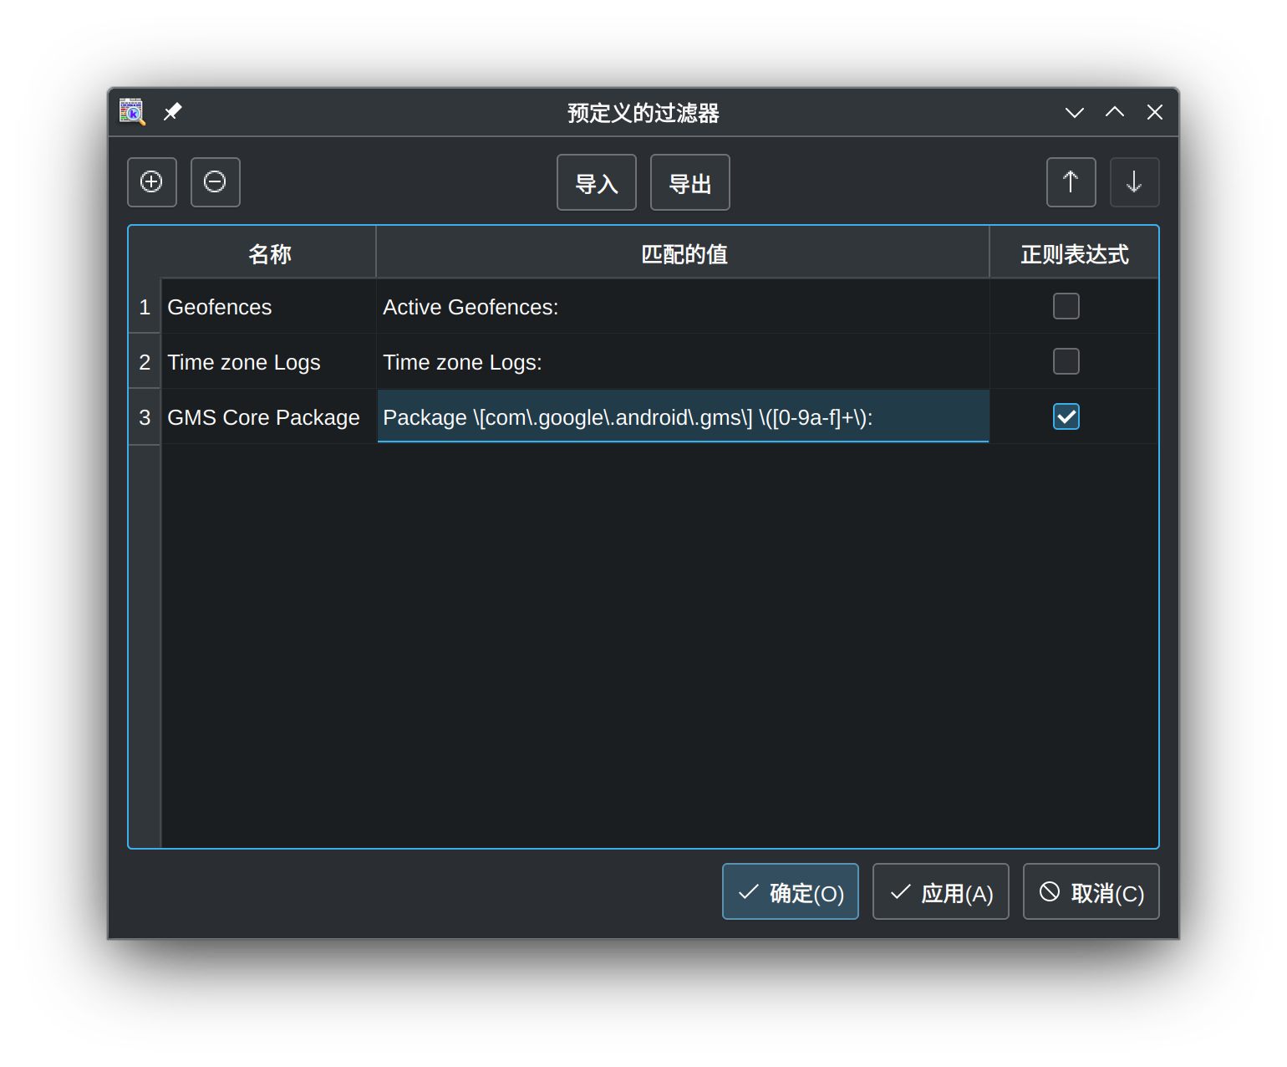This screenshot has height=1067, width=1287.
Task: Click the pin window icon
Action: 172,112
